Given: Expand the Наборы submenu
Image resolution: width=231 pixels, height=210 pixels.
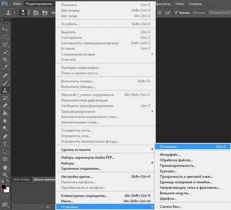Looking at the screenshot, I should 105,163.
